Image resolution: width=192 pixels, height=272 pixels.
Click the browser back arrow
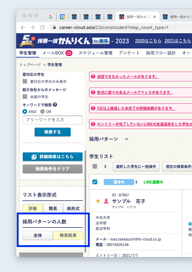pyautogui.click(x=23, y=27)
